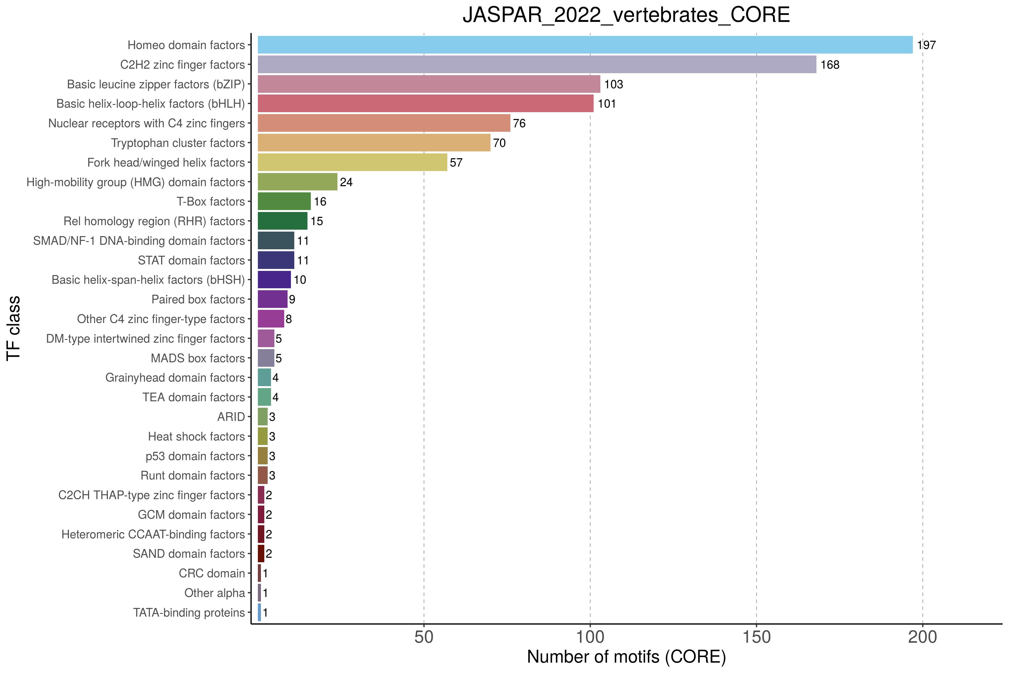This screenshot has width=1009, height=673.
Task: Click the lavender C2H2 zinc finger bar
Action: (537, 64)
